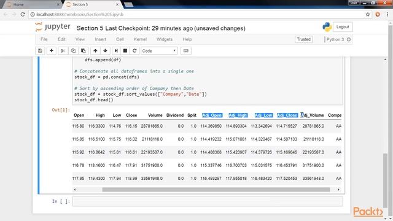Screen dimensions: 393x221
Task: Reload the browser page
Action: 23,15
